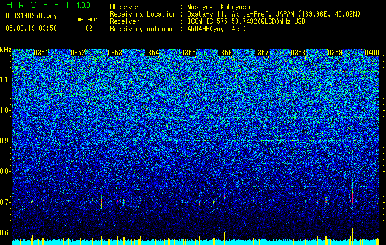Select the 0.9 kHz axis label
The height and width of the screenshot is (245, 386).
point(5,141)
